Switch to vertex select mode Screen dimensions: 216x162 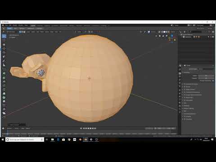click(x=20, y=32)
